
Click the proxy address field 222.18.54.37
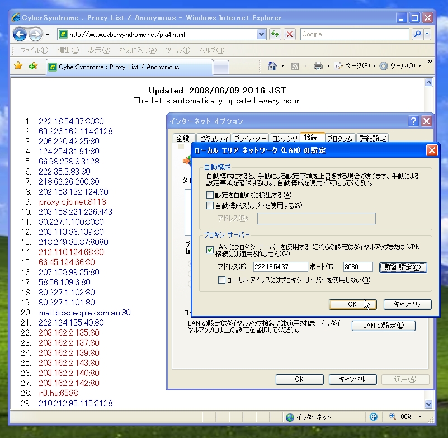pyautogui.click(x=281, y=267)
